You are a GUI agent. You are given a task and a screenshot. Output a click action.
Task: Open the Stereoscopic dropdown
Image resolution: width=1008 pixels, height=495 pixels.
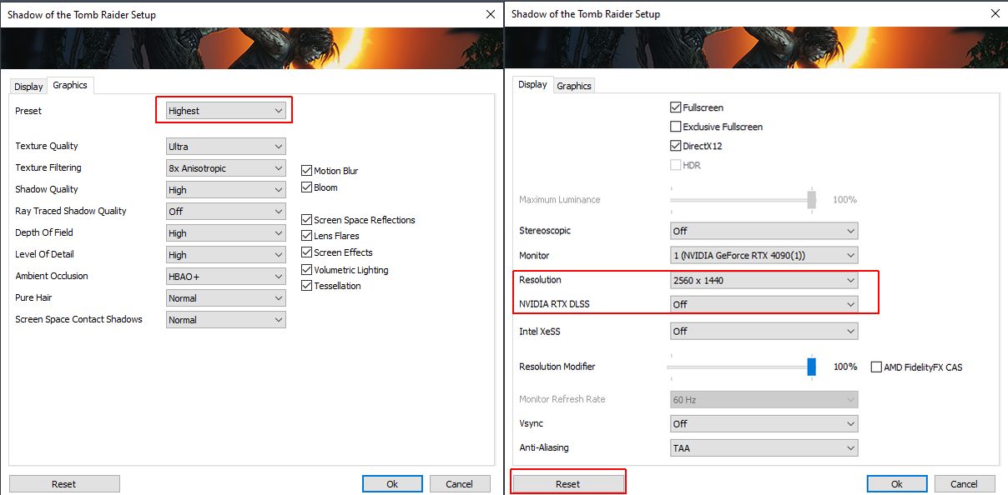[x=764, y=231]
